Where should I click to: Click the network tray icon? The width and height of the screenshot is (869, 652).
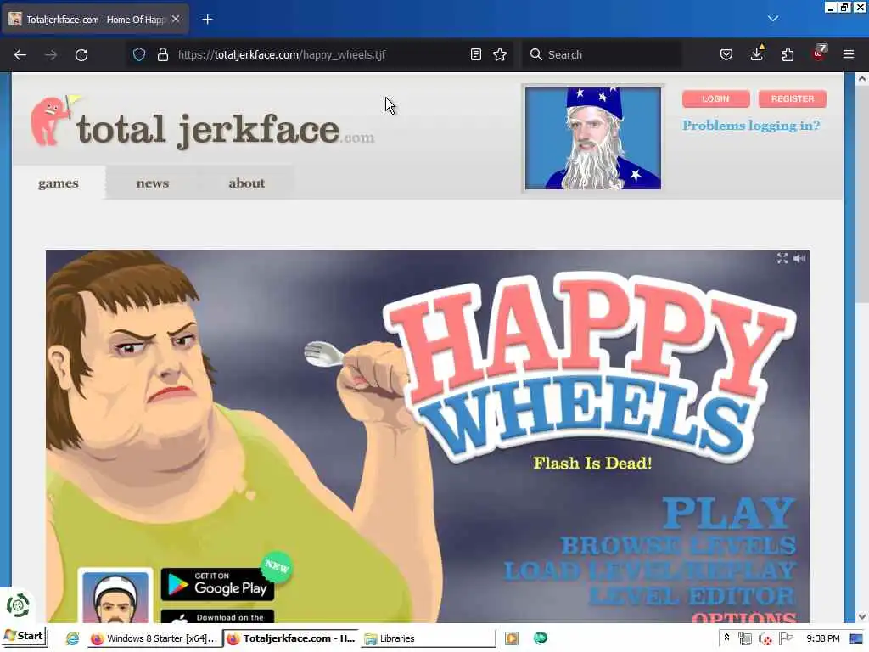[745, 638]
